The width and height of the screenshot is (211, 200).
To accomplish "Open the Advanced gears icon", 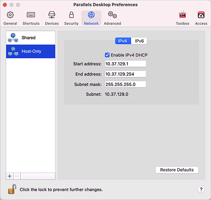I will click(112, 15).
